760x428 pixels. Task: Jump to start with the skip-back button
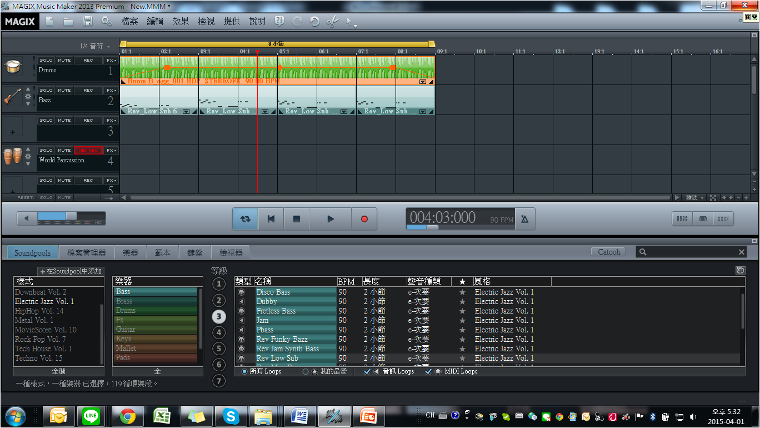pos(271,219)
